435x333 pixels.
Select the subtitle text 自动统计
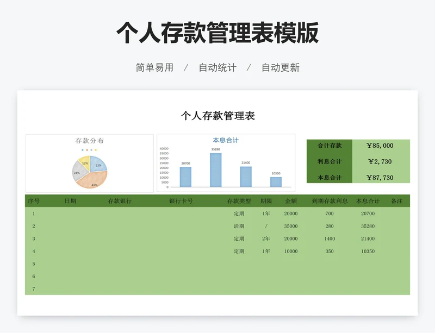click(217, 67)
